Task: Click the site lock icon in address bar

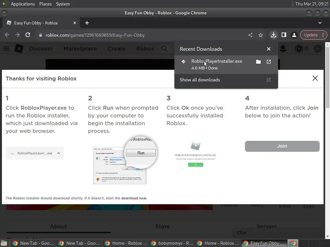Action: point(40,35)
